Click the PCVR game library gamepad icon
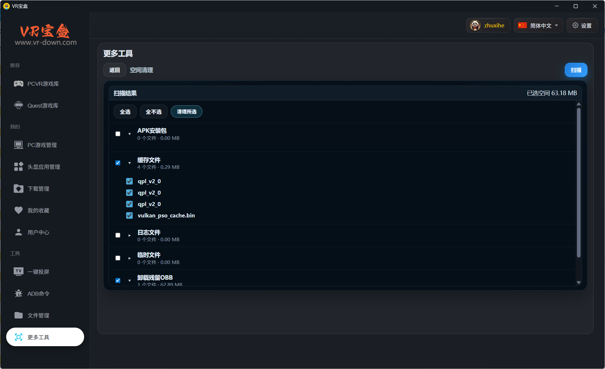The image size is (605, 369). pos(19,84)
